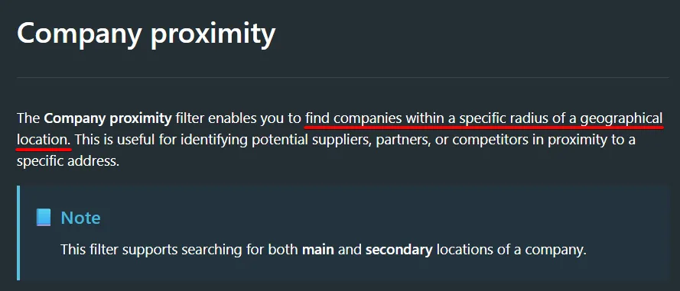Click the words "specific address." ending paragraph

click(67, 161)
